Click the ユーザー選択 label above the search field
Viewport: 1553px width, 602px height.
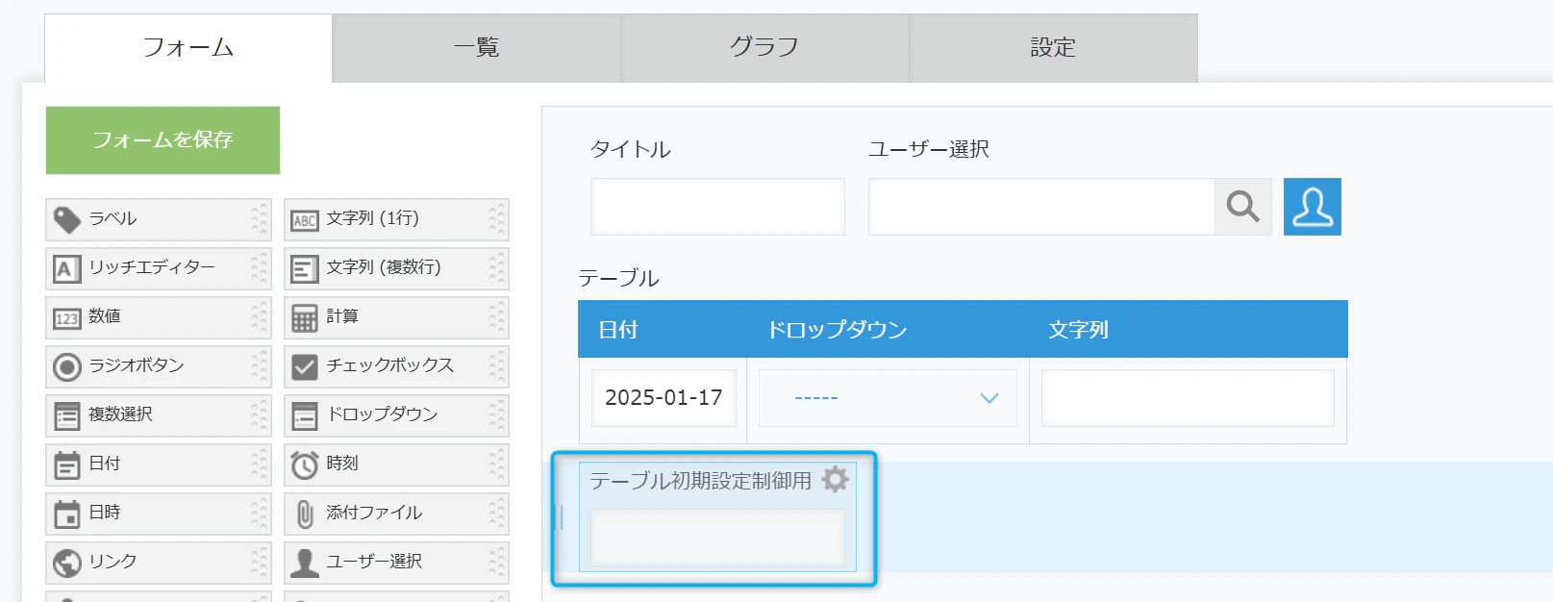[x=929, y=149]
